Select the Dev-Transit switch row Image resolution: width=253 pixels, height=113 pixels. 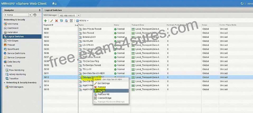148,33
